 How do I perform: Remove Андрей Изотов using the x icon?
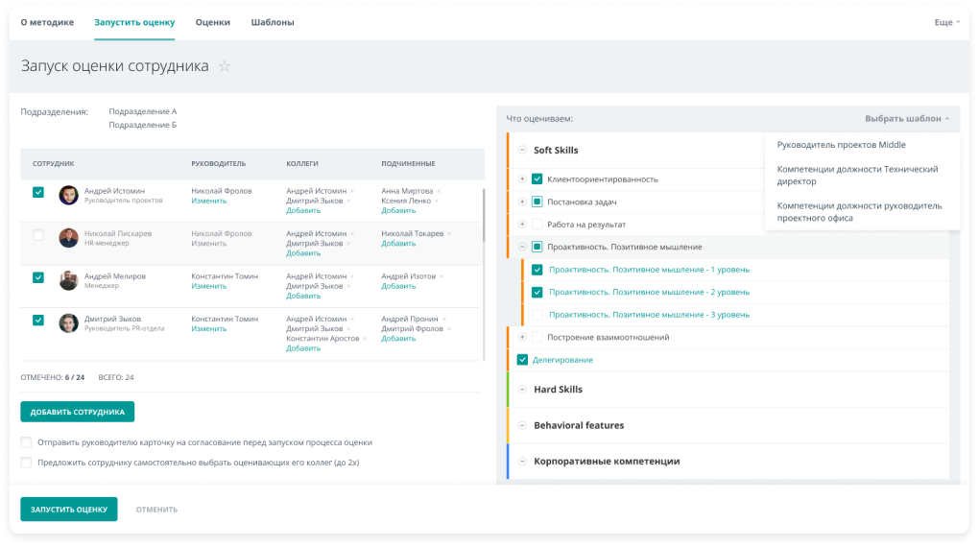(442, 276)
